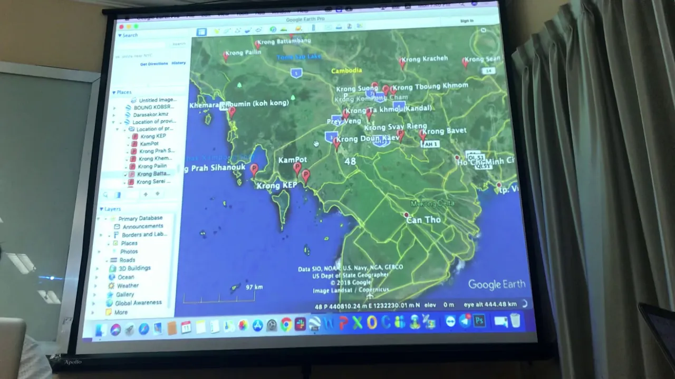Open Google Chrome from the Dock
This screenshot has height=379, width=675.
[286, 325]
